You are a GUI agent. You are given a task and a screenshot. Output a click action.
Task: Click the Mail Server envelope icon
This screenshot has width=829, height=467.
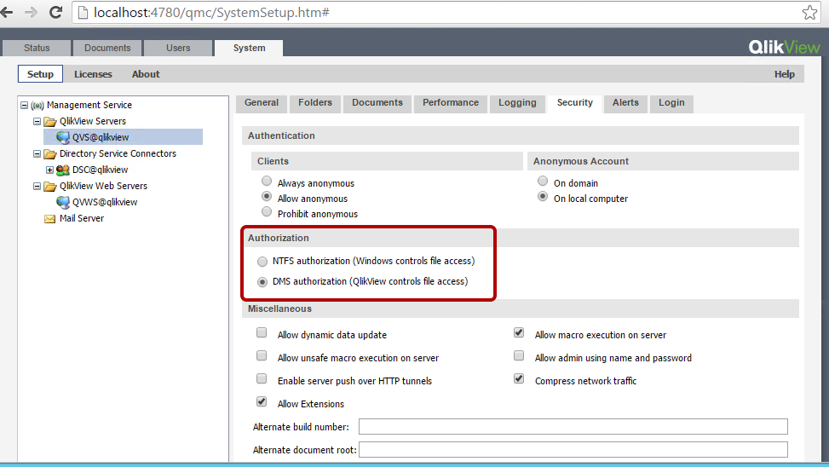tap(49, 219)
